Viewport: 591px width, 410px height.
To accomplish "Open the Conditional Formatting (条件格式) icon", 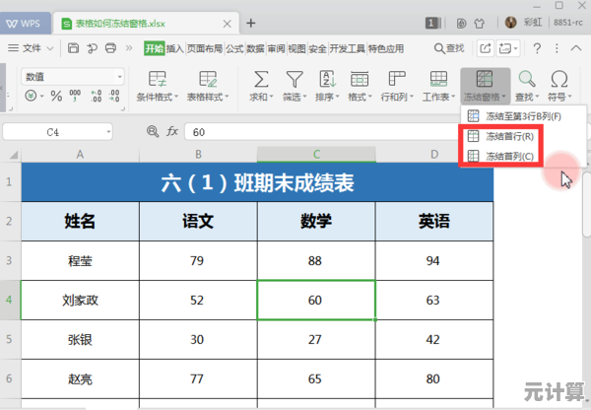I will [156, 80].
